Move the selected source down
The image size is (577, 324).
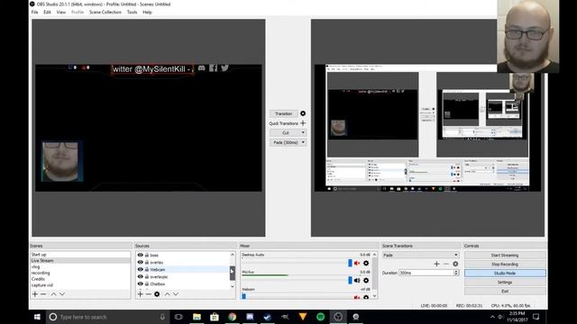[x=176, y=294]
